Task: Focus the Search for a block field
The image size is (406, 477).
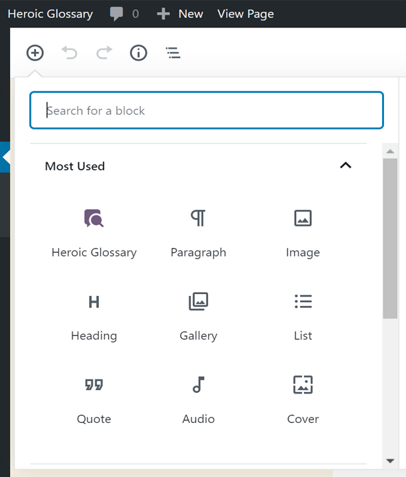Action: point(207,110)
